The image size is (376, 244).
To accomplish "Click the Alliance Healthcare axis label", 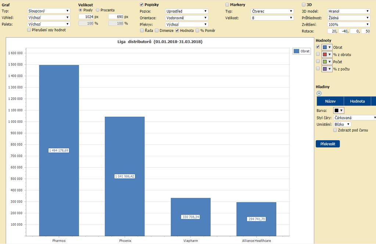I will (256, 241).
